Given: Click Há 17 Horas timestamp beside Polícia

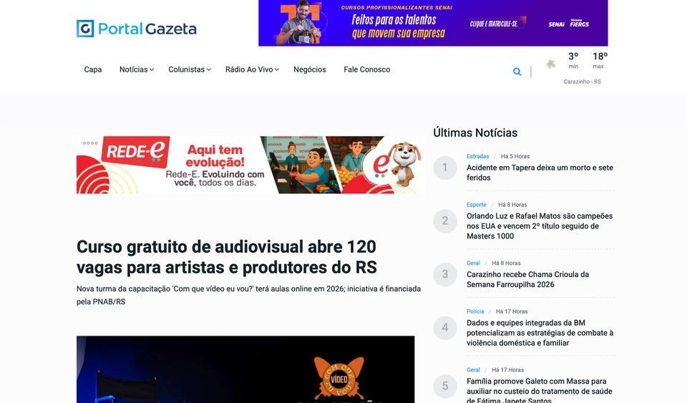Looking at the screenshot, I should [512, 311].
